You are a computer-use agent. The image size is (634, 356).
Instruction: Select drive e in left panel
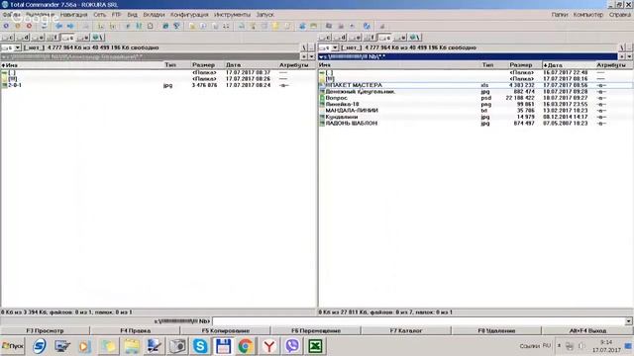[x=38, y=38]
